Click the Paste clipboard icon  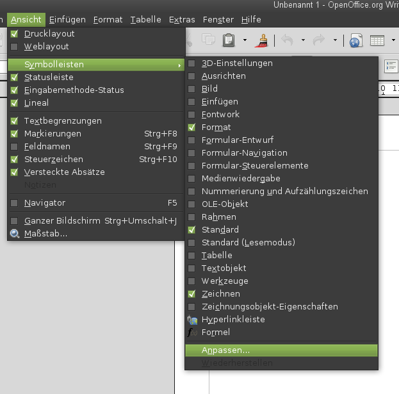click(x=229, y=40)
